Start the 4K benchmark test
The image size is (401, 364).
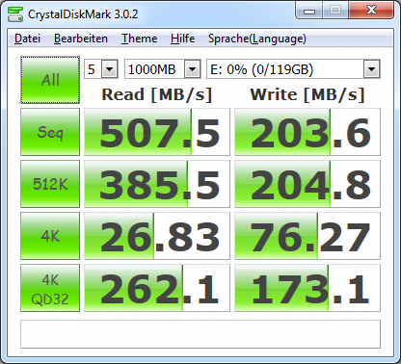[x=50, y=236]
